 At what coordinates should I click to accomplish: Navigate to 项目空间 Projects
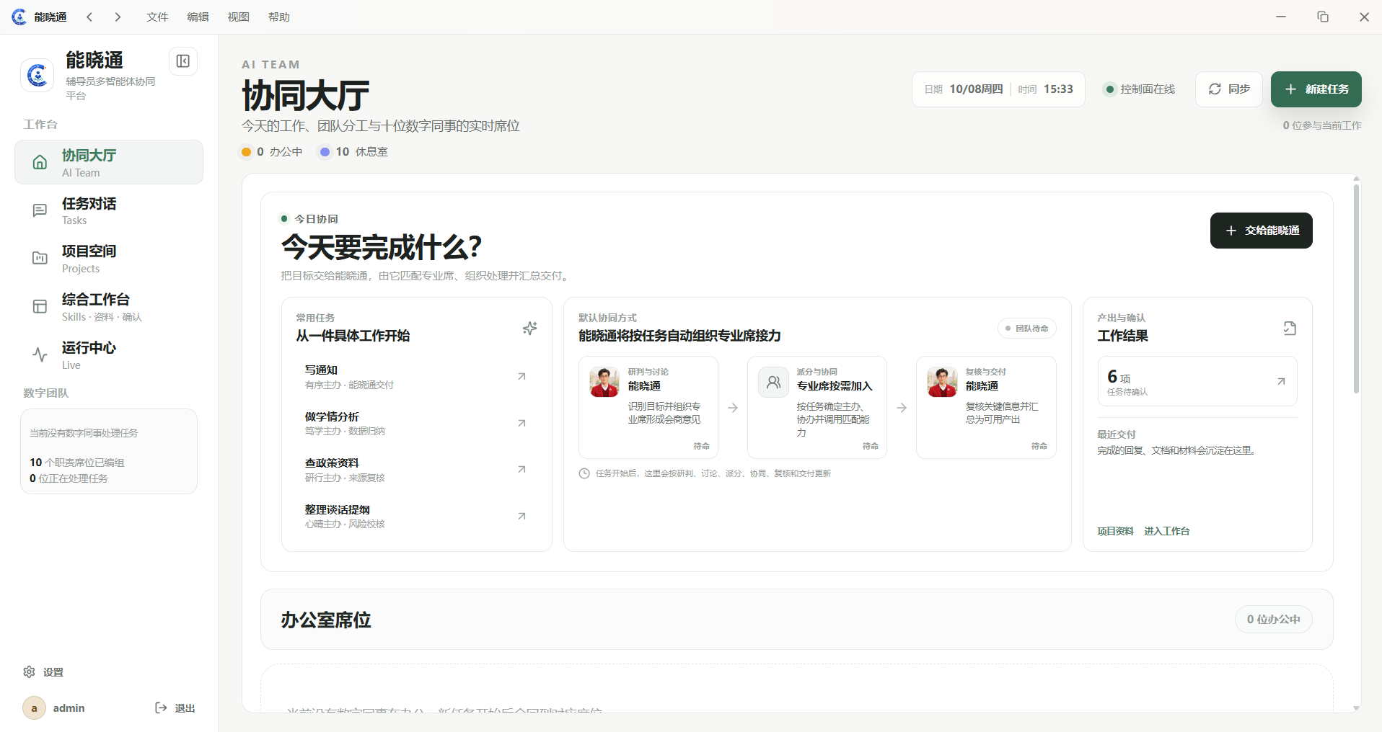click(109, 258)
